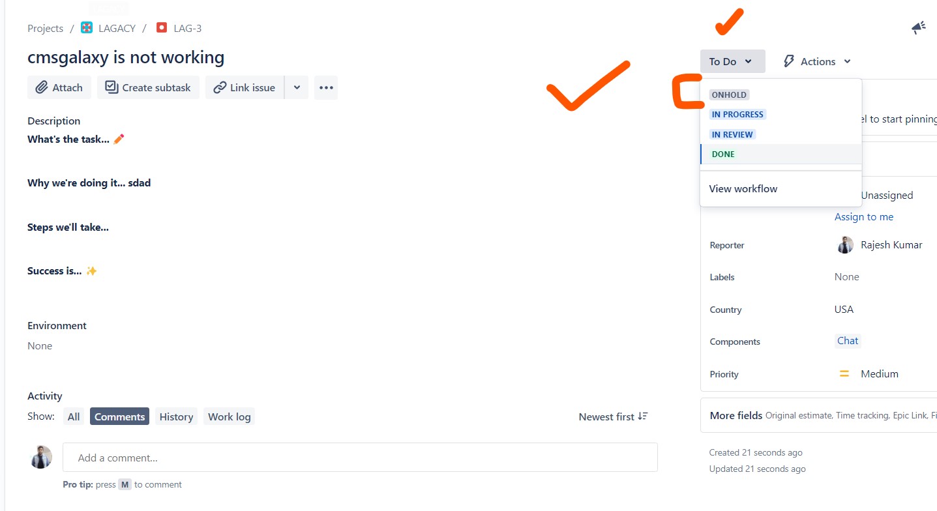Click Create subtask button

148,88
